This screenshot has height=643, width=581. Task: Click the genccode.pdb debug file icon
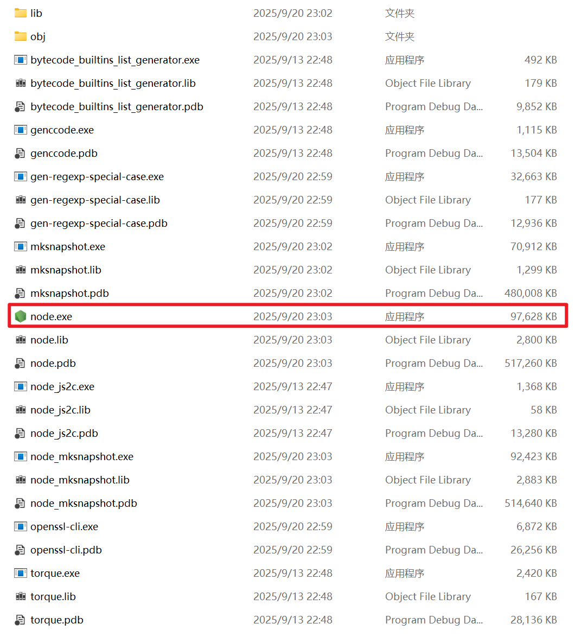coord(21,153)
